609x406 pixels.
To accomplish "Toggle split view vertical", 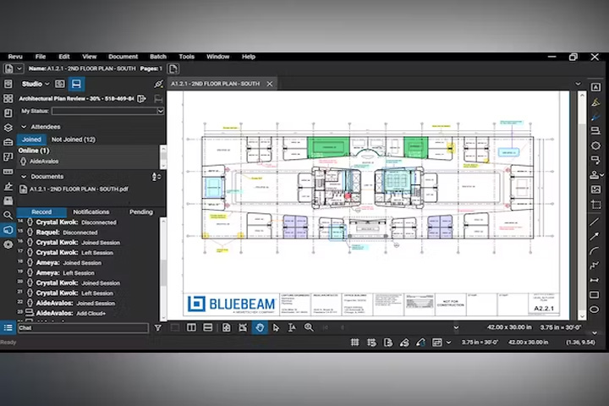I will (x=191, y=327).
